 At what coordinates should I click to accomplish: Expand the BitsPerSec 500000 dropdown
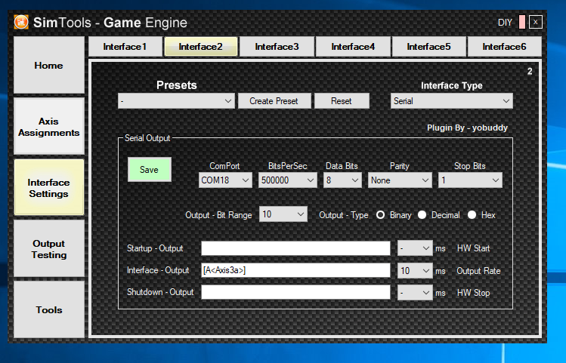click(288, 180)
